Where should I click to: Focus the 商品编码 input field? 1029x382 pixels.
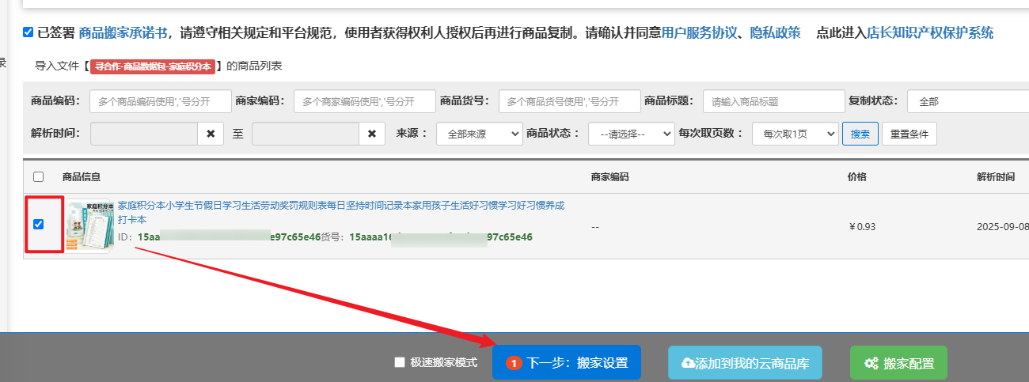[x=160, y=101]
